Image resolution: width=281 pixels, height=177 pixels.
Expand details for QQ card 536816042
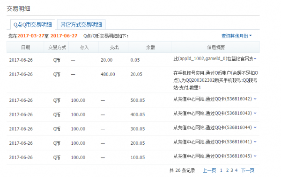255,99
